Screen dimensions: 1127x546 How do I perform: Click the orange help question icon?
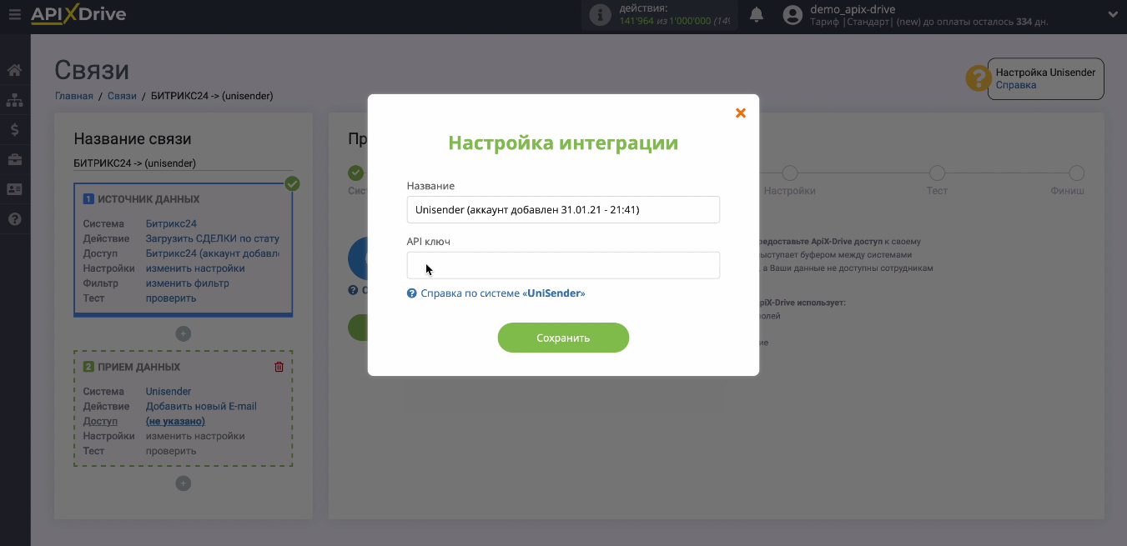coord(977,78)
